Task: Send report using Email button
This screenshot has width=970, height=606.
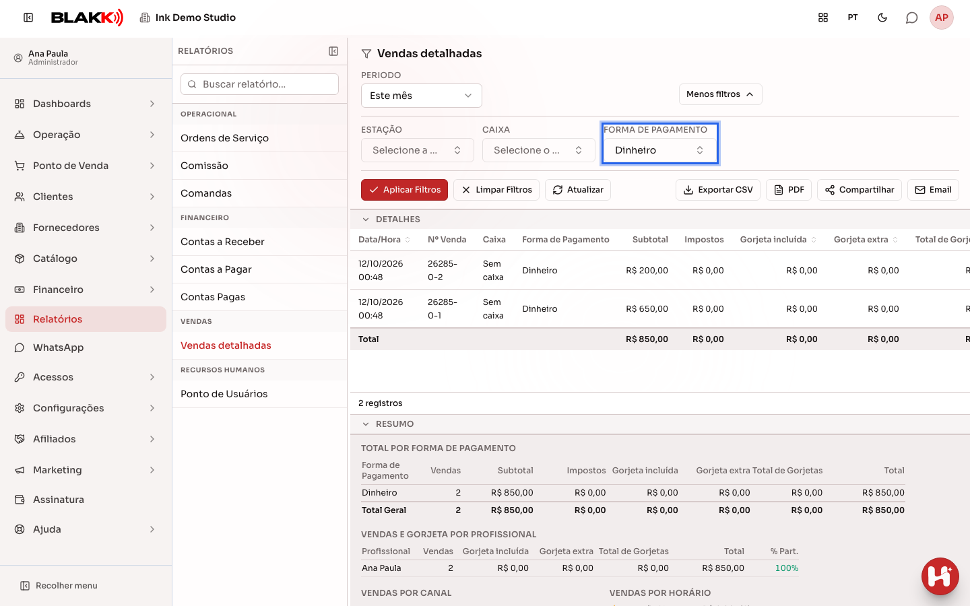Action: click(933, 190)
